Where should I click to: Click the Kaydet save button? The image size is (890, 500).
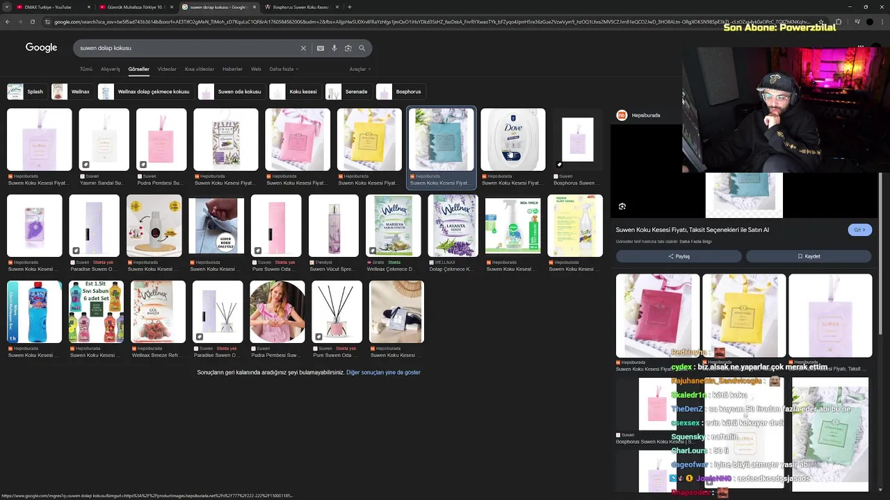(809, 256)
